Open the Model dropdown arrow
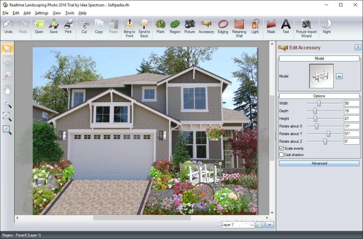This screenshot has height=239, width=363. 339,76
